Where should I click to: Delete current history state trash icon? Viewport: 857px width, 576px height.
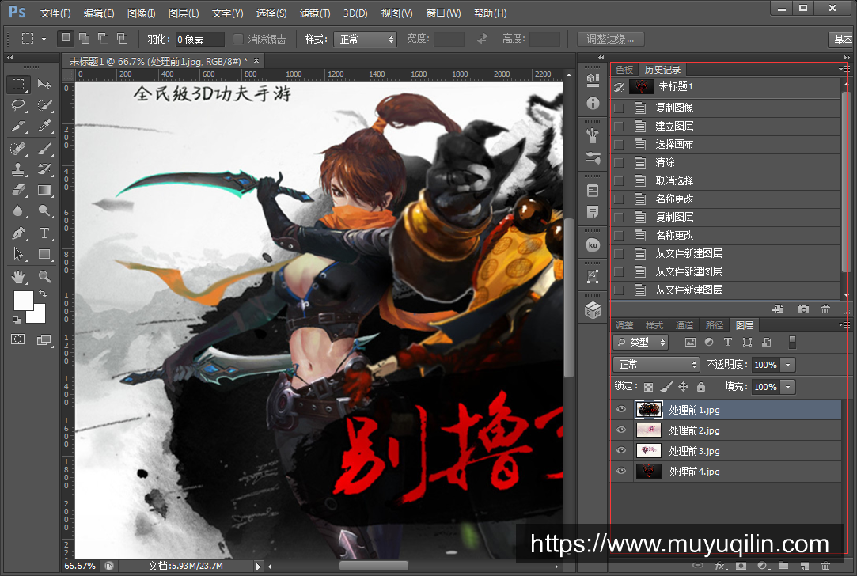(x=826, y=309)
